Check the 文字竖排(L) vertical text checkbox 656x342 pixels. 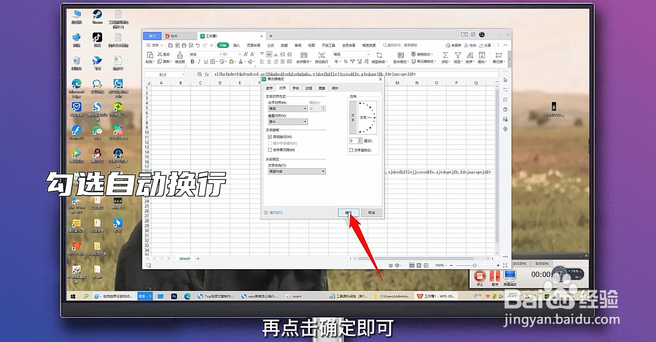(351, 150)
